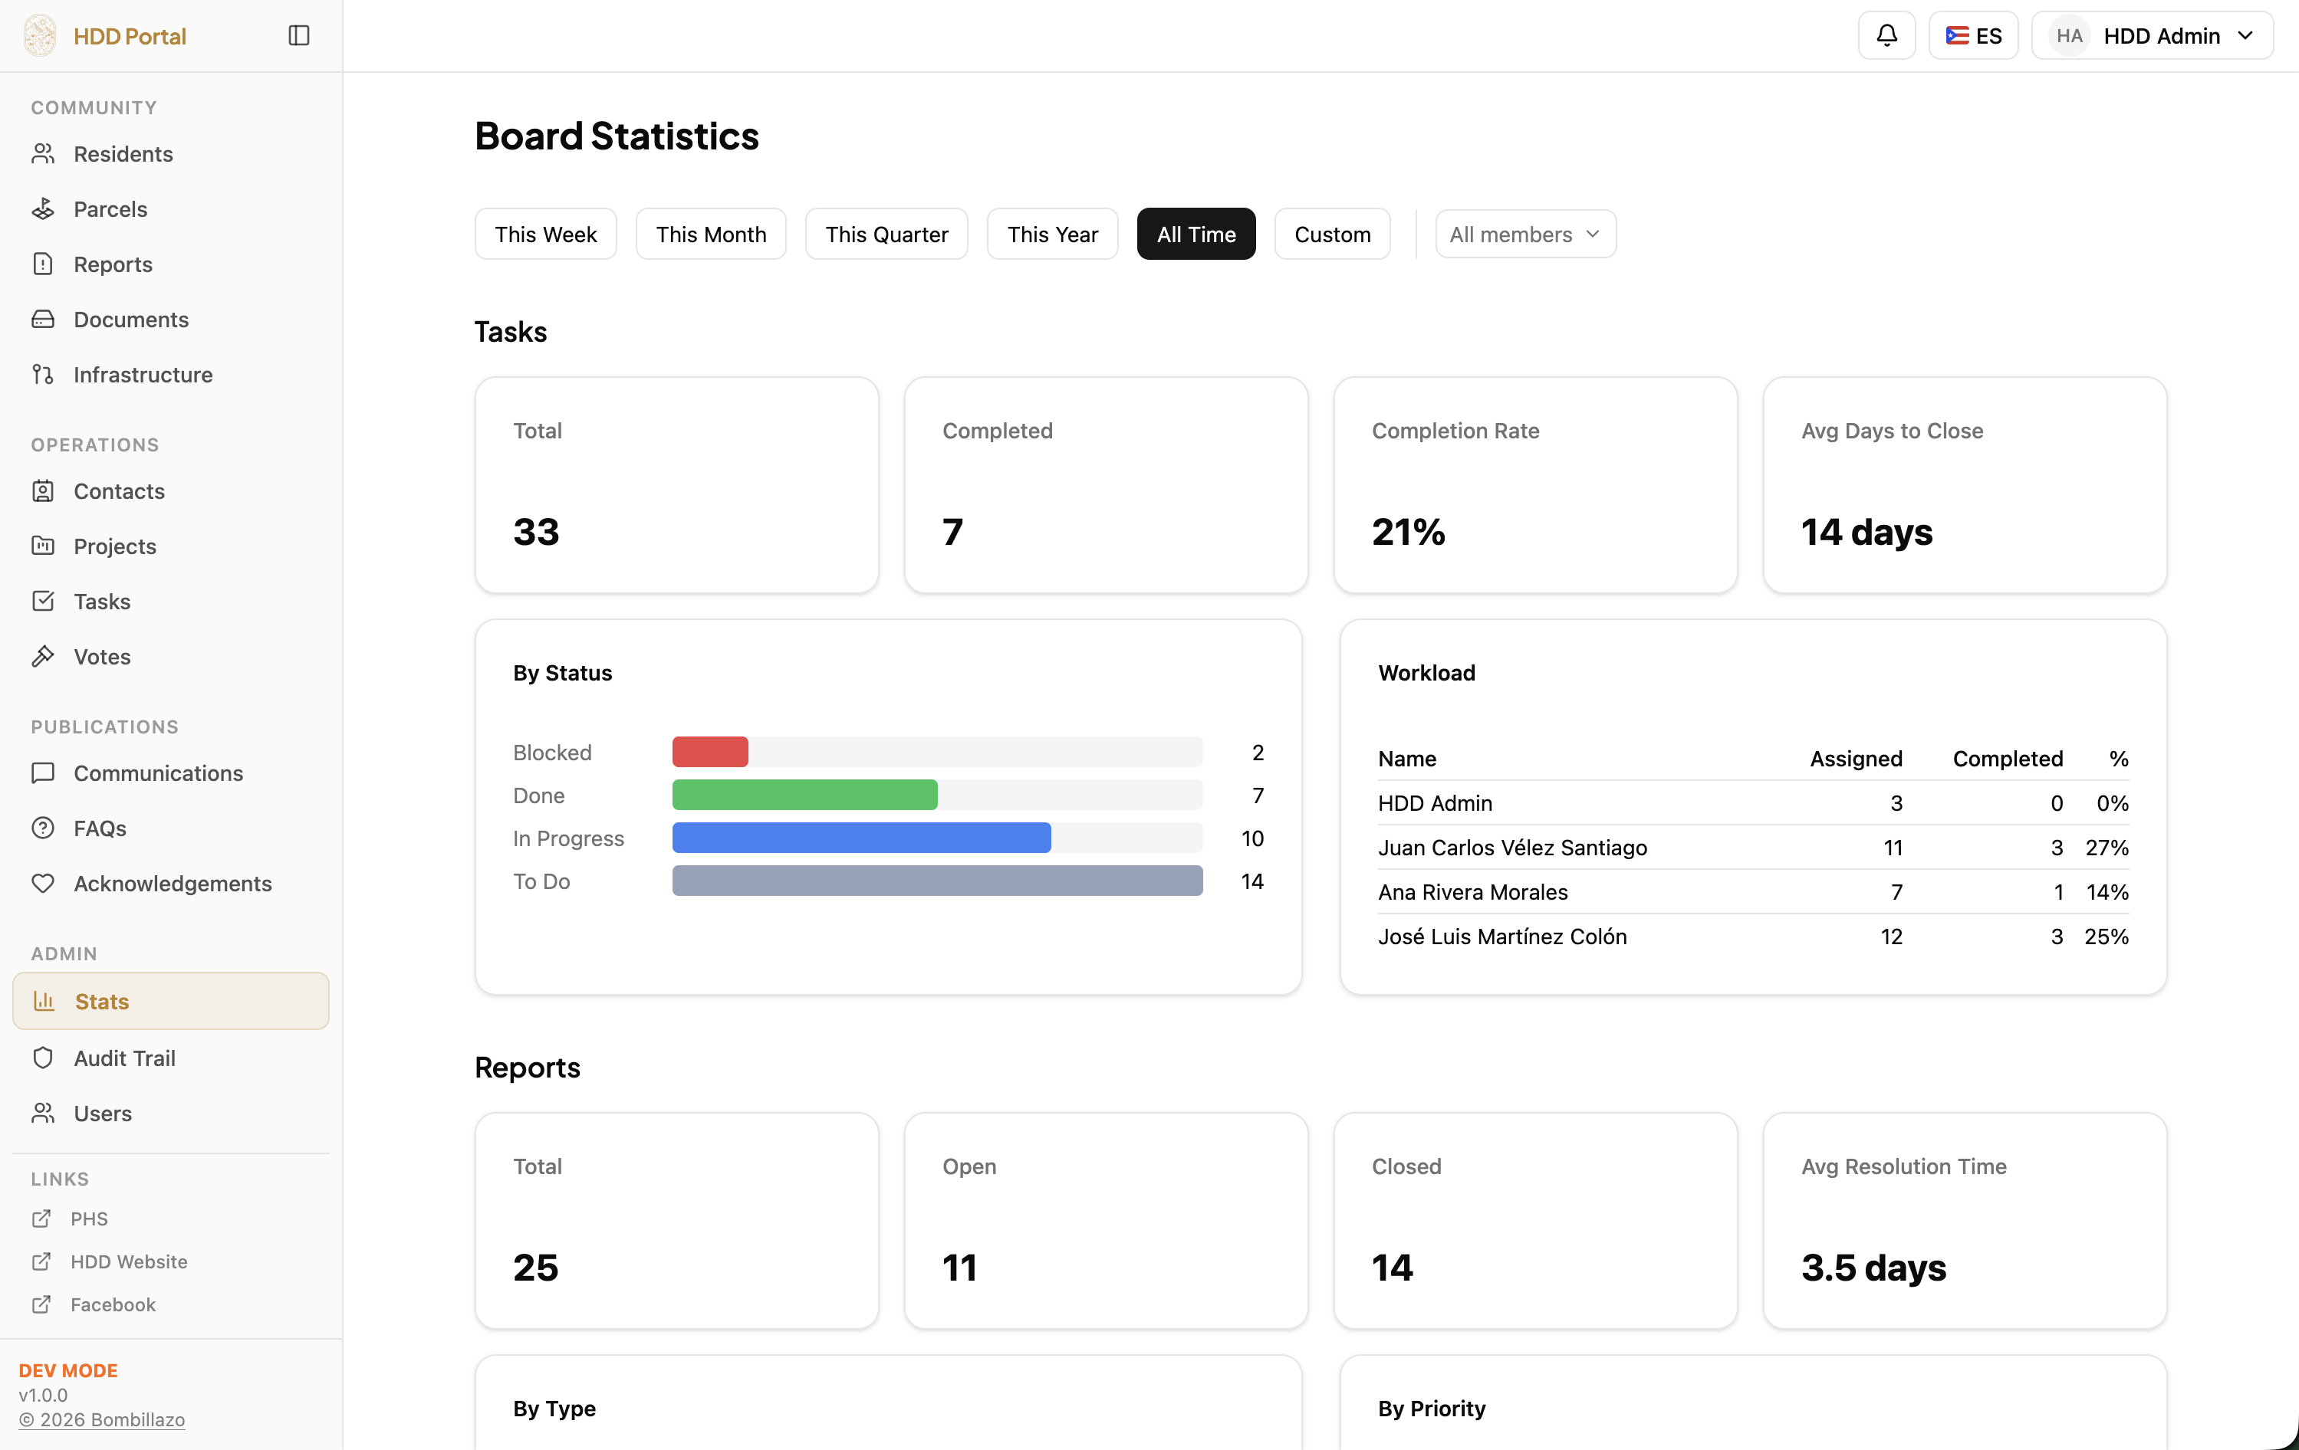Click the Stats bar chart icon
Image resolution: width=2299 pixels, height=1450 pixels.
44,1002
